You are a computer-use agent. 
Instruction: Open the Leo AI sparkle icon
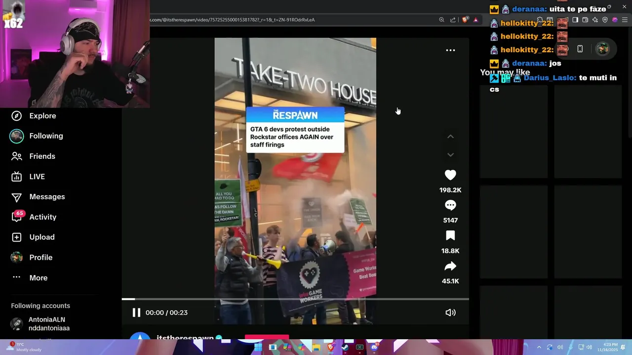tap(595, 20)
